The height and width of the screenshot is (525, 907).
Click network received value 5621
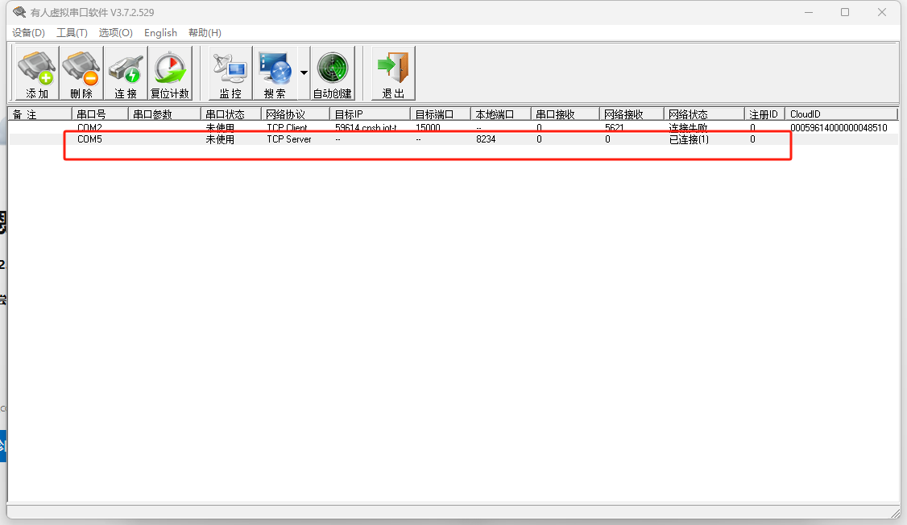tap(615, 127)
